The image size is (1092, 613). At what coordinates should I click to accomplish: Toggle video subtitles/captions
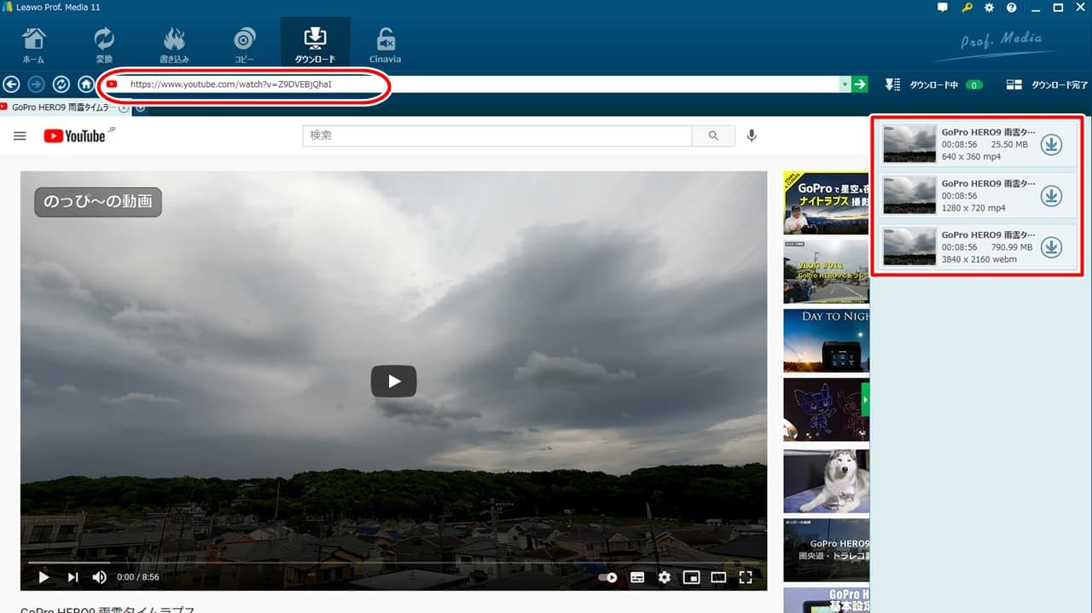637,577
